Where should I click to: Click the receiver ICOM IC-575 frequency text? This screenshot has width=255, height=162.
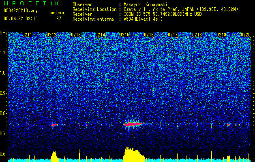[x=163, y=14]
